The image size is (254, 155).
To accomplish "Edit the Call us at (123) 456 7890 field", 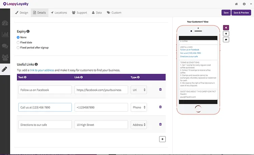I will 45,107.
